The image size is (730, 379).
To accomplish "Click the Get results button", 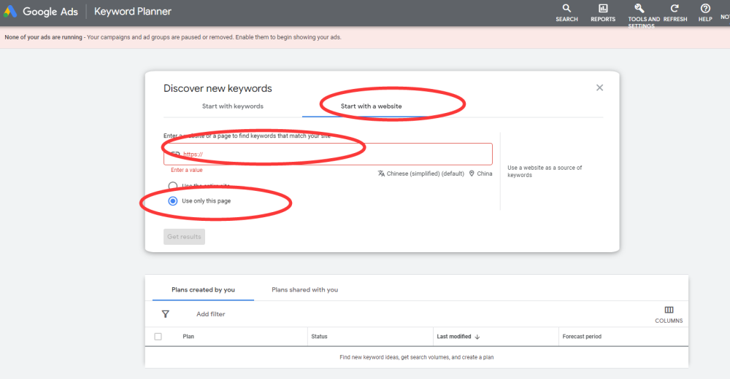I will coord(185,237).
